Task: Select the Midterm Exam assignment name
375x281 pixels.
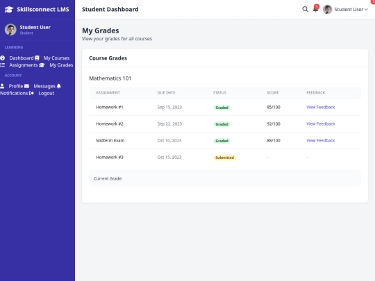Action: pyautogui.click(x=110, y=140)
